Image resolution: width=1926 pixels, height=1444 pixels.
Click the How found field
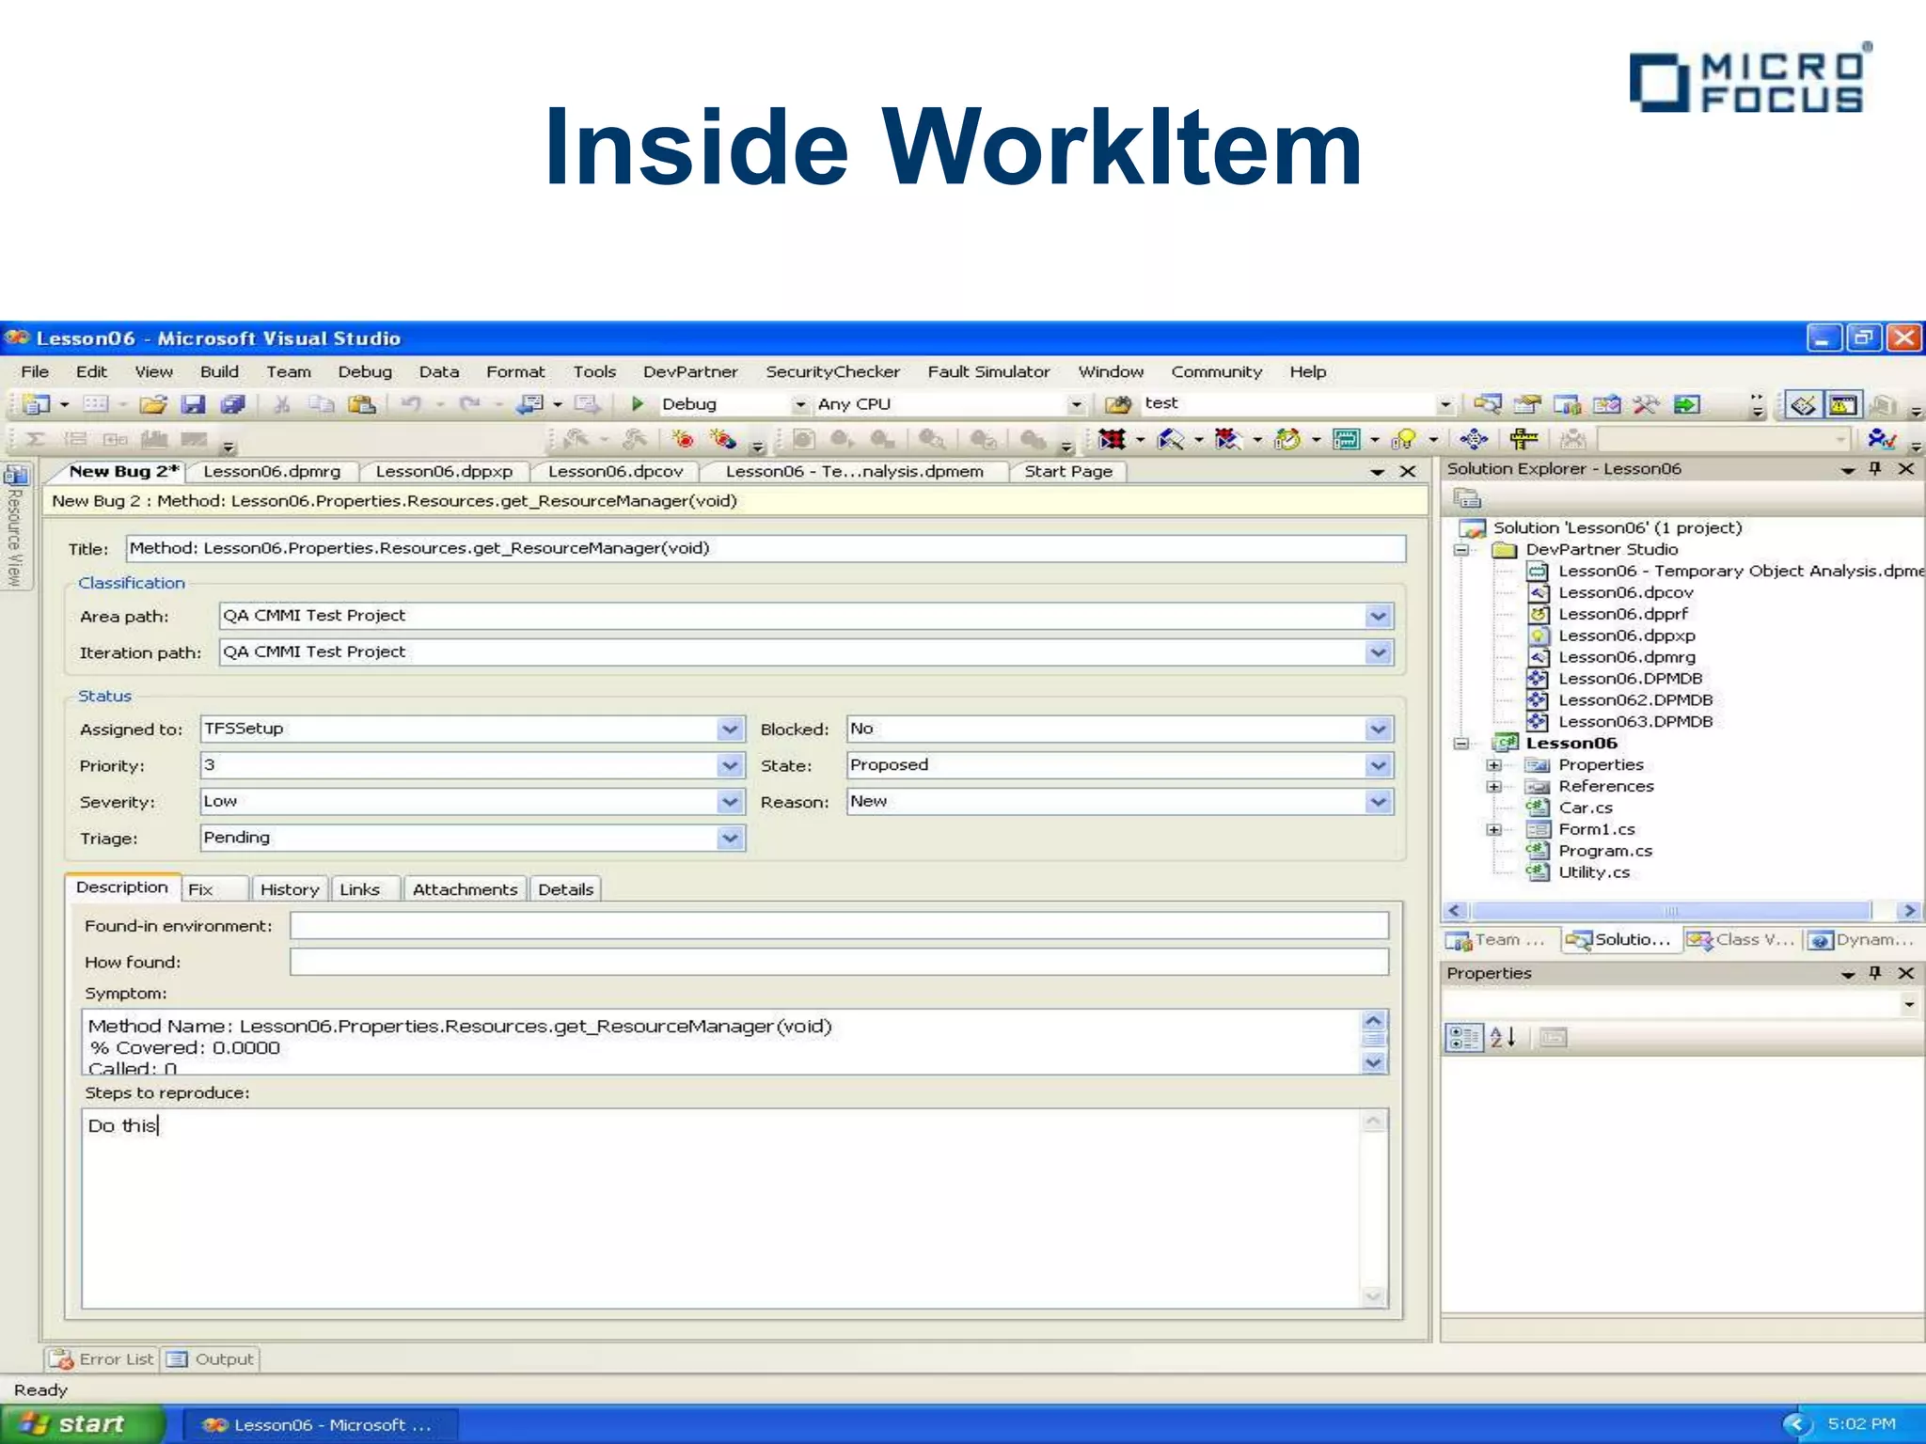(839, 962)
